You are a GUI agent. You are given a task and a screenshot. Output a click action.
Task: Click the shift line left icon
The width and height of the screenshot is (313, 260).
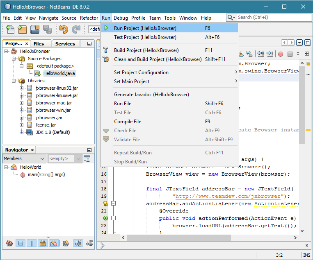coord(260,54)
